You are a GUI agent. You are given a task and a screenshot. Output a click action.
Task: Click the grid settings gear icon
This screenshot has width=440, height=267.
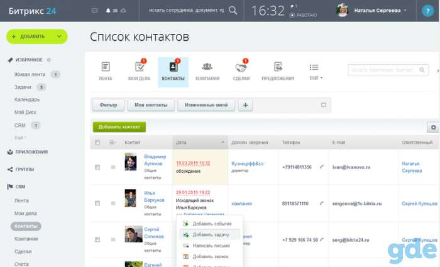coord(433,128)
